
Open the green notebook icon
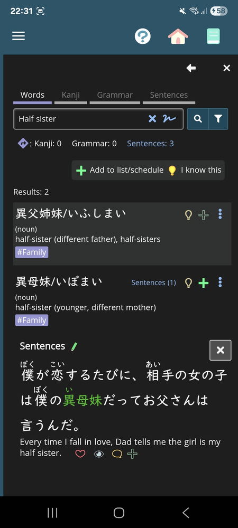[213, 36]
